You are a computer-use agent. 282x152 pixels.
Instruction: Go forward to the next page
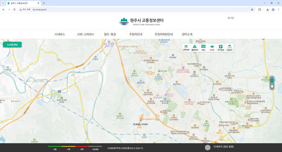(9, 10)
